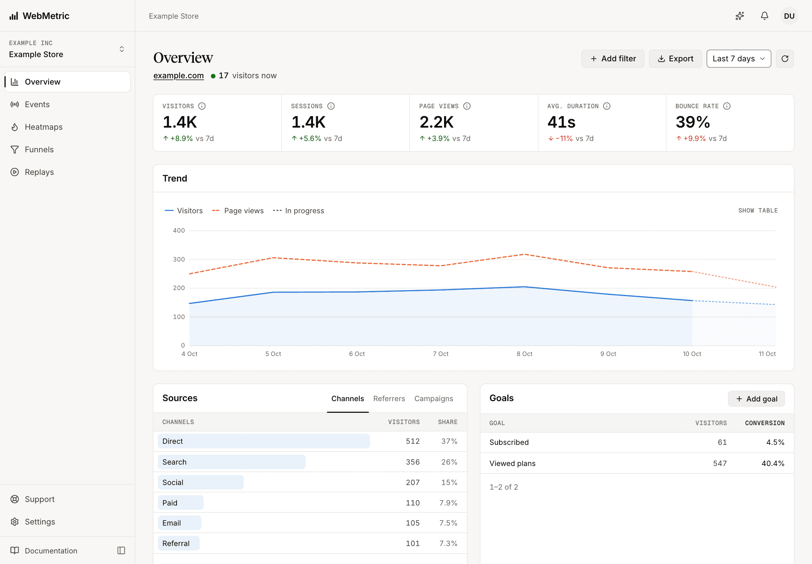Open the Last 7 days date range dropdown
The image size is (812, 564).
point(738,59)
